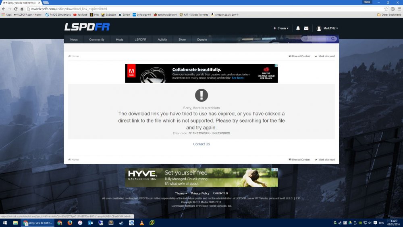Click the search magnifier icon
The width and height of the screenshot is (403, 227).
pos(333,39)
